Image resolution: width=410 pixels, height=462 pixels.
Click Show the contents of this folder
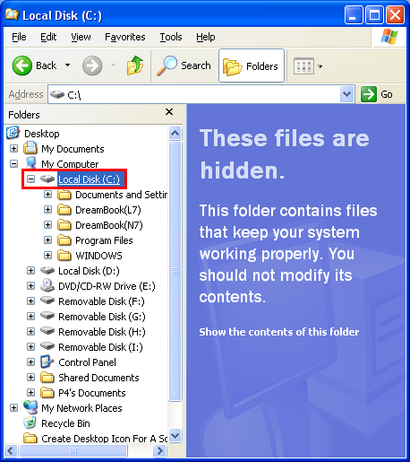tap(279, 332)
